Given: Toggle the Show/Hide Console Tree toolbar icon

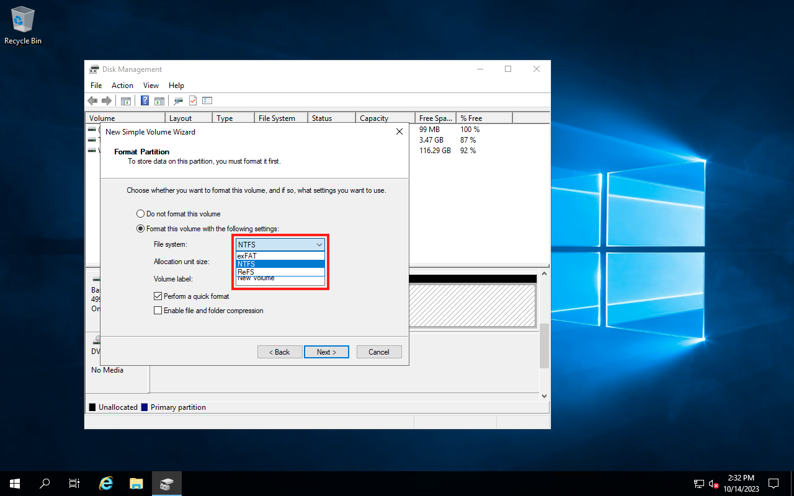Looking at the screenshot, I should click(125, 100).
